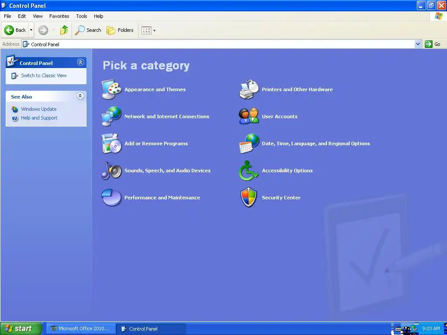Open the Back history dropdown arrow
This screenshot has width=447, height=335.
31,30
